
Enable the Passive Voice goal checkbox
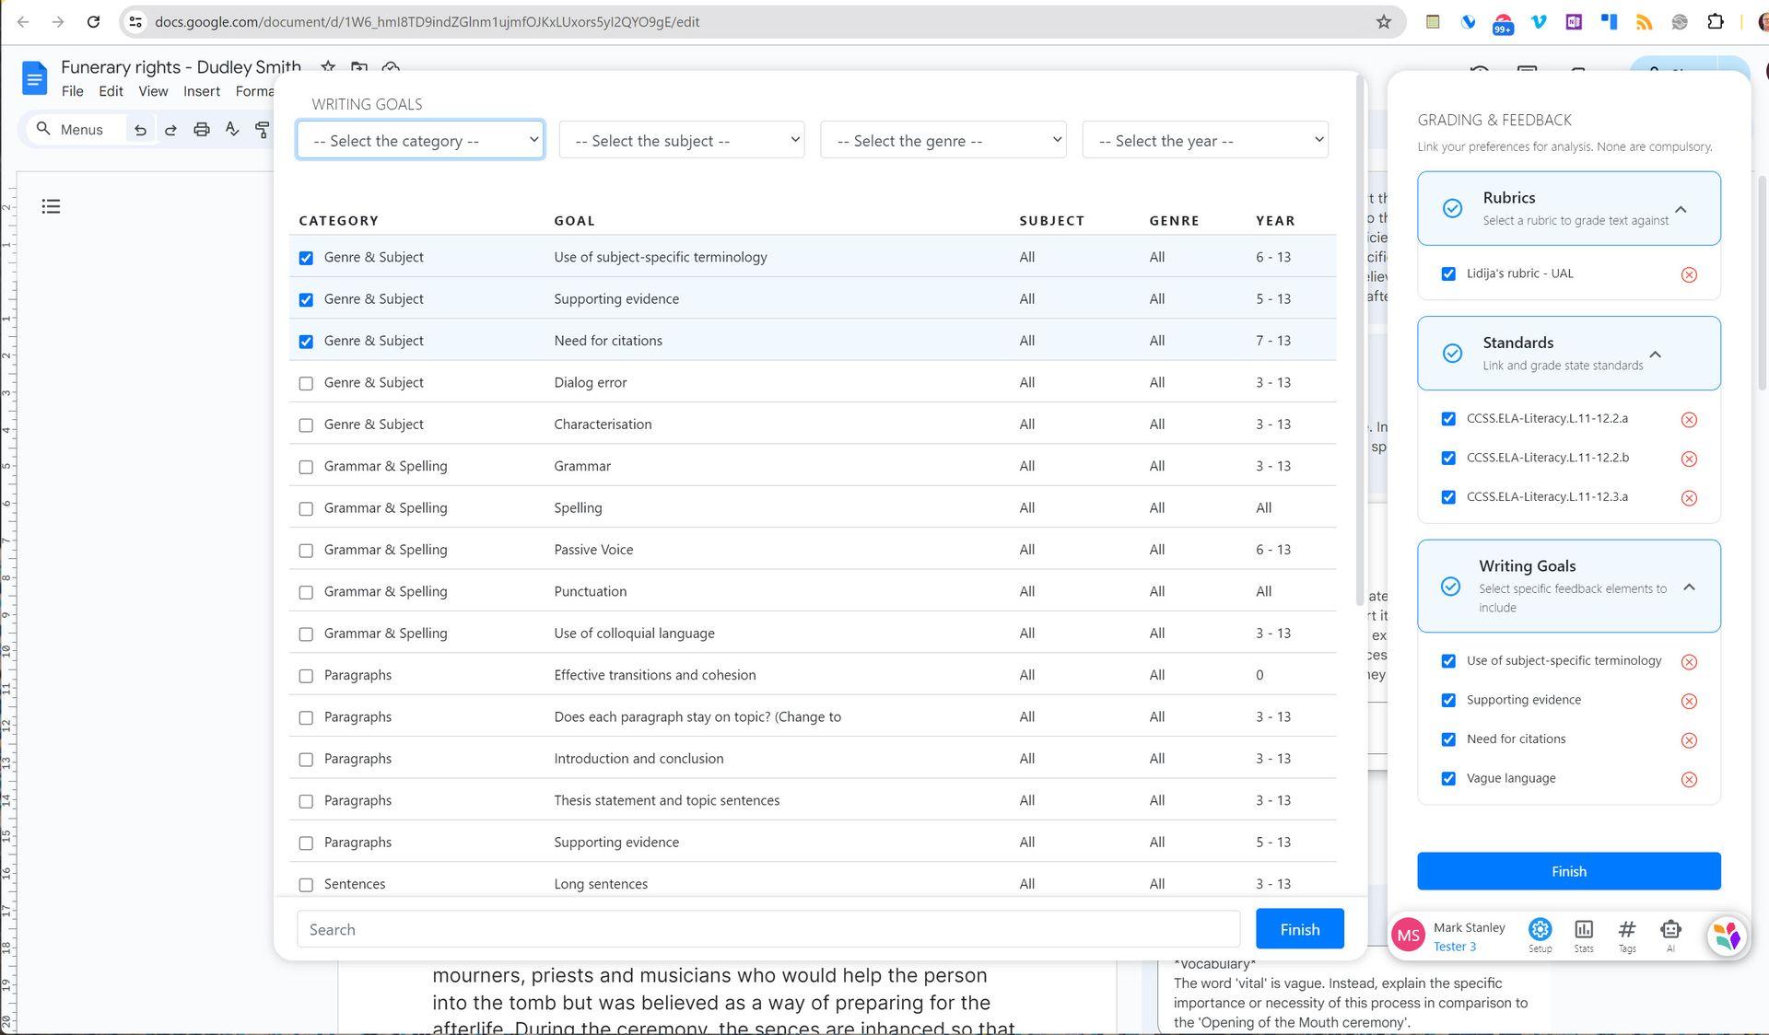[306, 551]
